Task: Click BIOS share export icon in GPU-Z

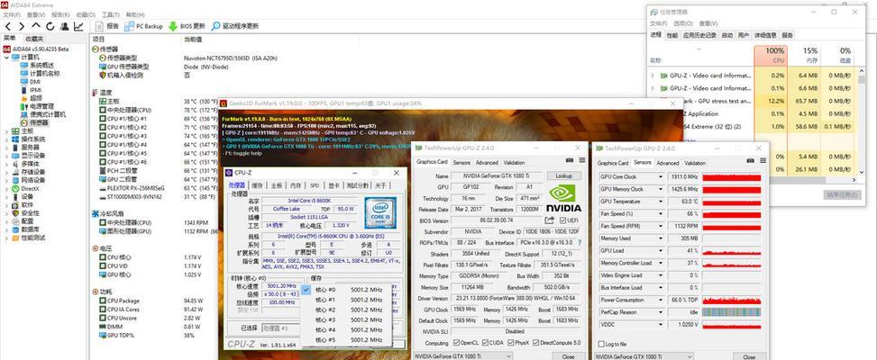Action: pyautogui.click(x=551, y=220)
